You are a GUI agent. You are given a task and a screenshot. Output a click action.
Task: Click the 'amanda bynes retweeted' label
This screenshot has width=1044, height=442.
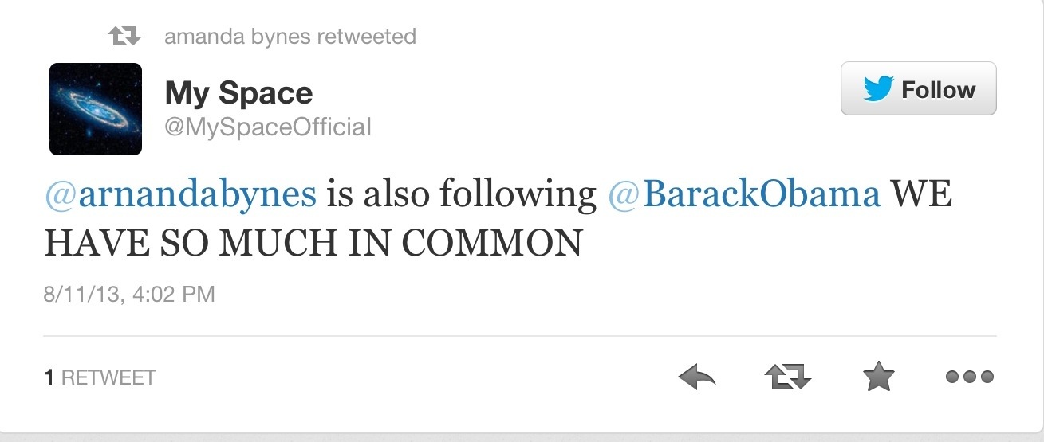click(x=290, y=37)
